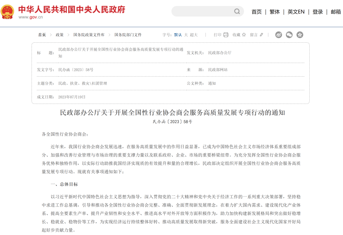Screen dimensions: 343x235
Task: Click salutation 各全国性行业协会商会：
Action: click(65, 134)
